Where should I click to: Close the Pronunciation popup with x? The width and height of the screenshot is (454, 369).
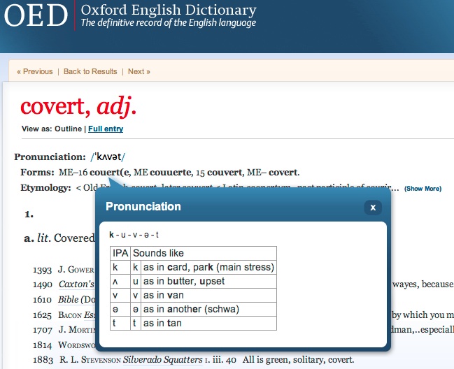click(x=373, y=208)
